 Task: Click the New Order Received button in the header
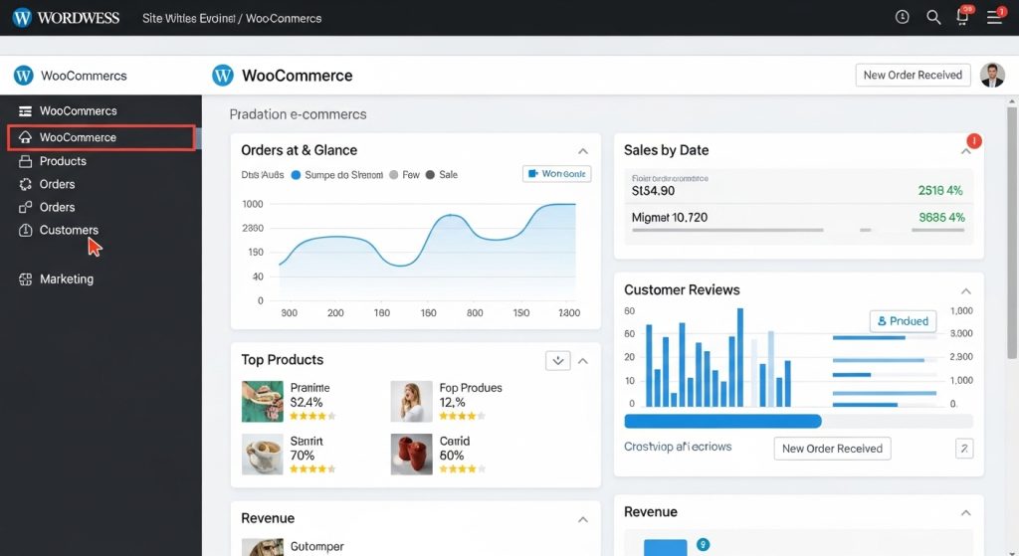tap(913, 76)
